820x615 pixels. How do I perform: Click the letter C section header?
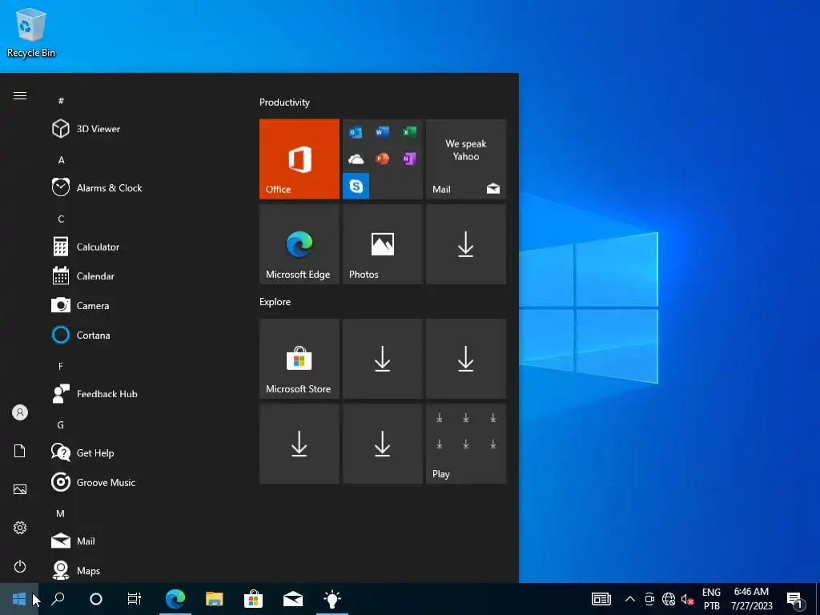coord(61,219)
